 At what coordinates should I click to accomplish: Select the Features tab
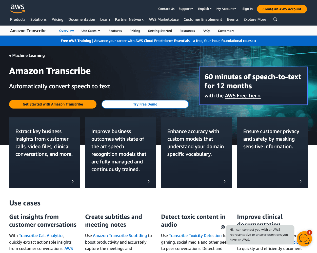pyautogui.click(x=115, y=31)
